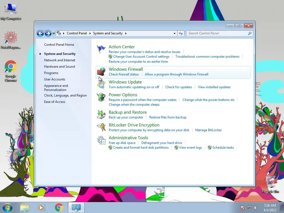Click the Windows Firewall brick wall icon
The height and width of the screenshot is (213, 284).
[101, 72]
